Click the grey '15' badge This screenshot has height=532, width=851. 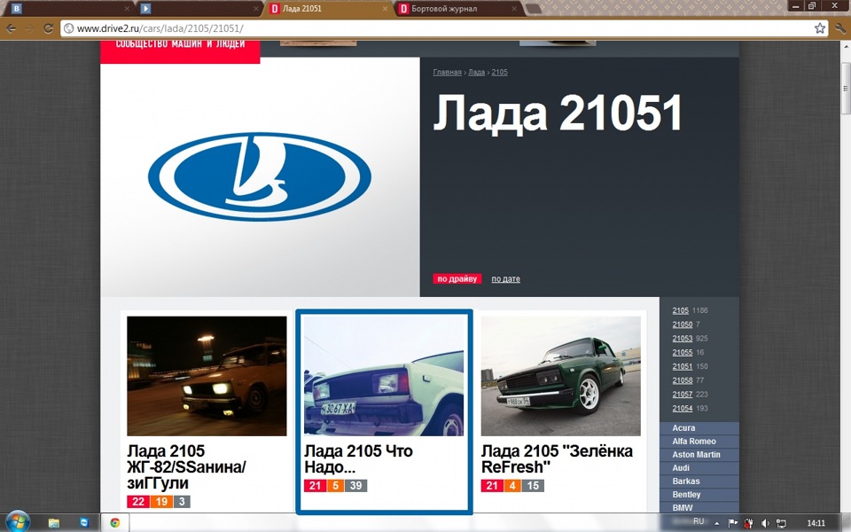point(533,485)
